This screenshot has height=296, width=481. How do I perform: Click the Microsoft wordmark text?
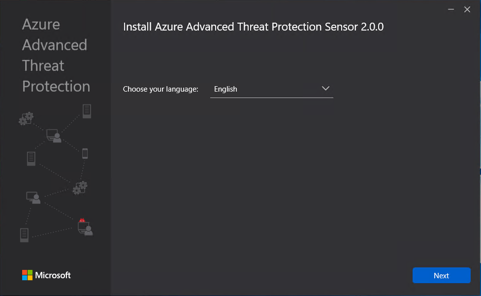pos(53,275)
